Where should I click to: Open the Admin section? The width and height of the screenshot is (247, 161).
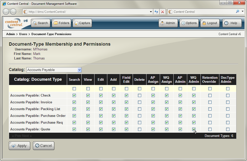[x=168, y=23]
